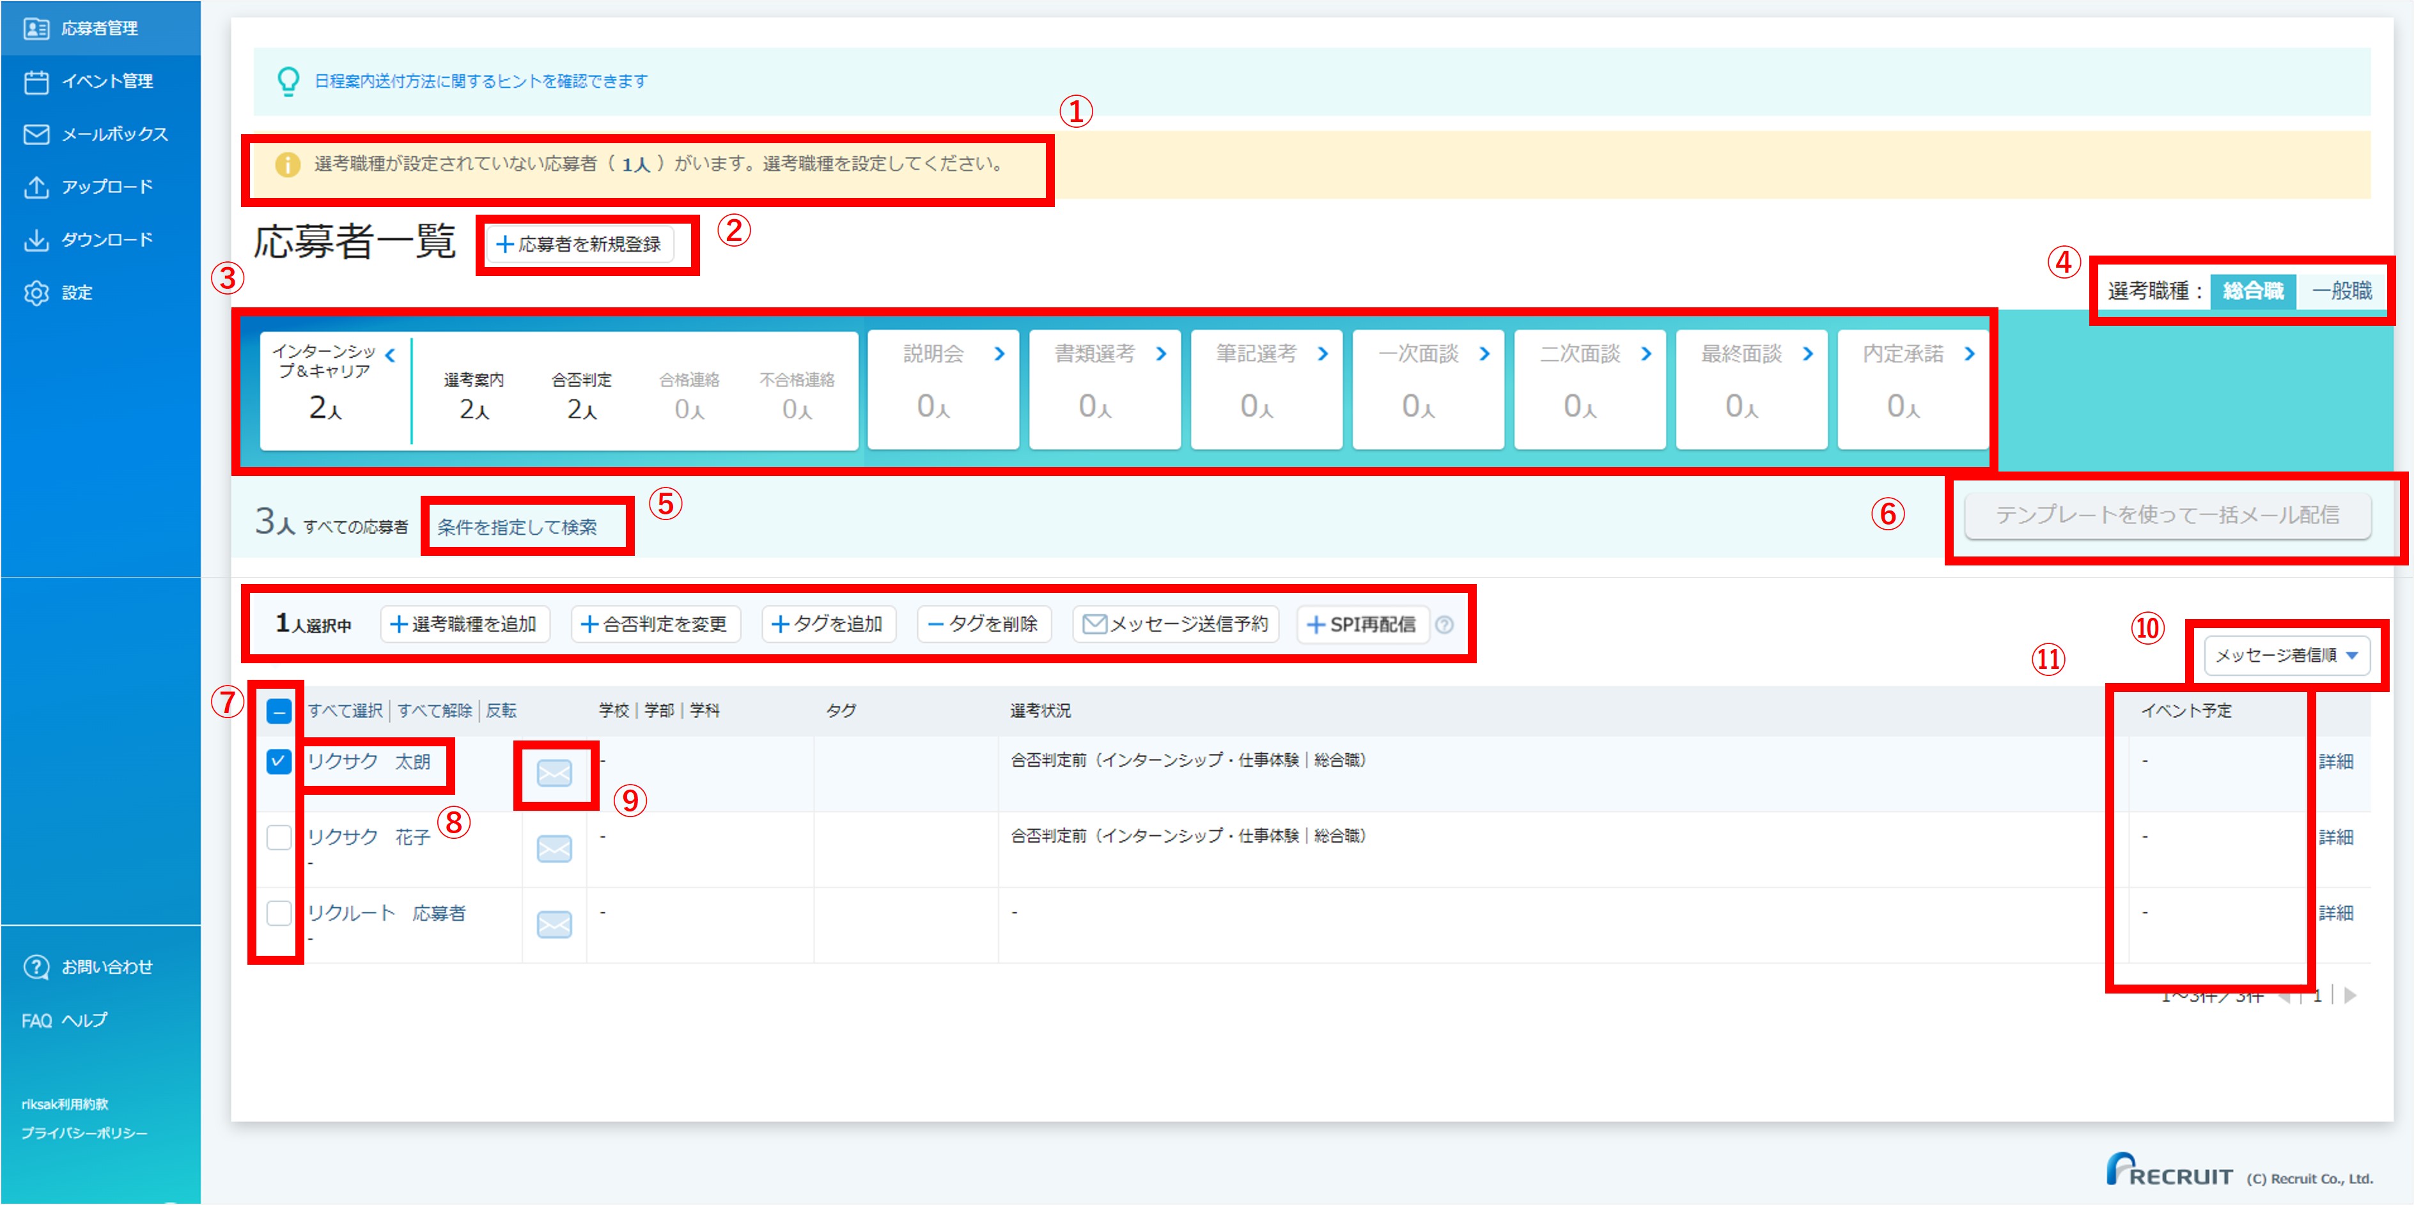2414x1205 pixels.
Task: Open アップロード in the sidebar
Action: pyautogui.click(x=99, y=187)
